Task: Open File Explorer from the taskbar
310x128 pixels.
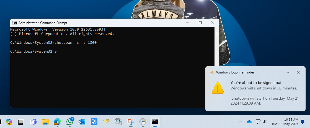Action: click(45, 122)
